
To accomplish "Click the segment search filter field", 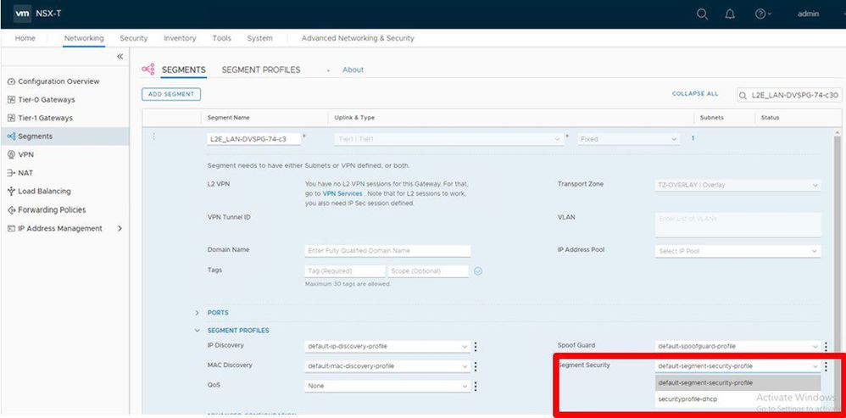I will (789, 96).
